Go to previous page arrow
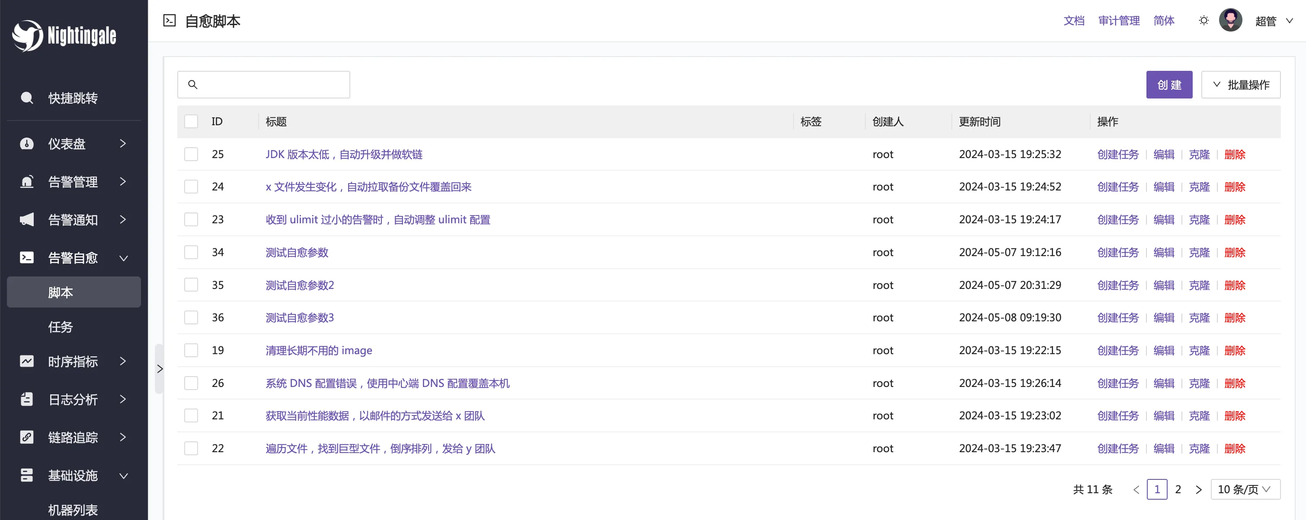The width and height of the screenshot is (1306, 520). [x=1136, y=490]
